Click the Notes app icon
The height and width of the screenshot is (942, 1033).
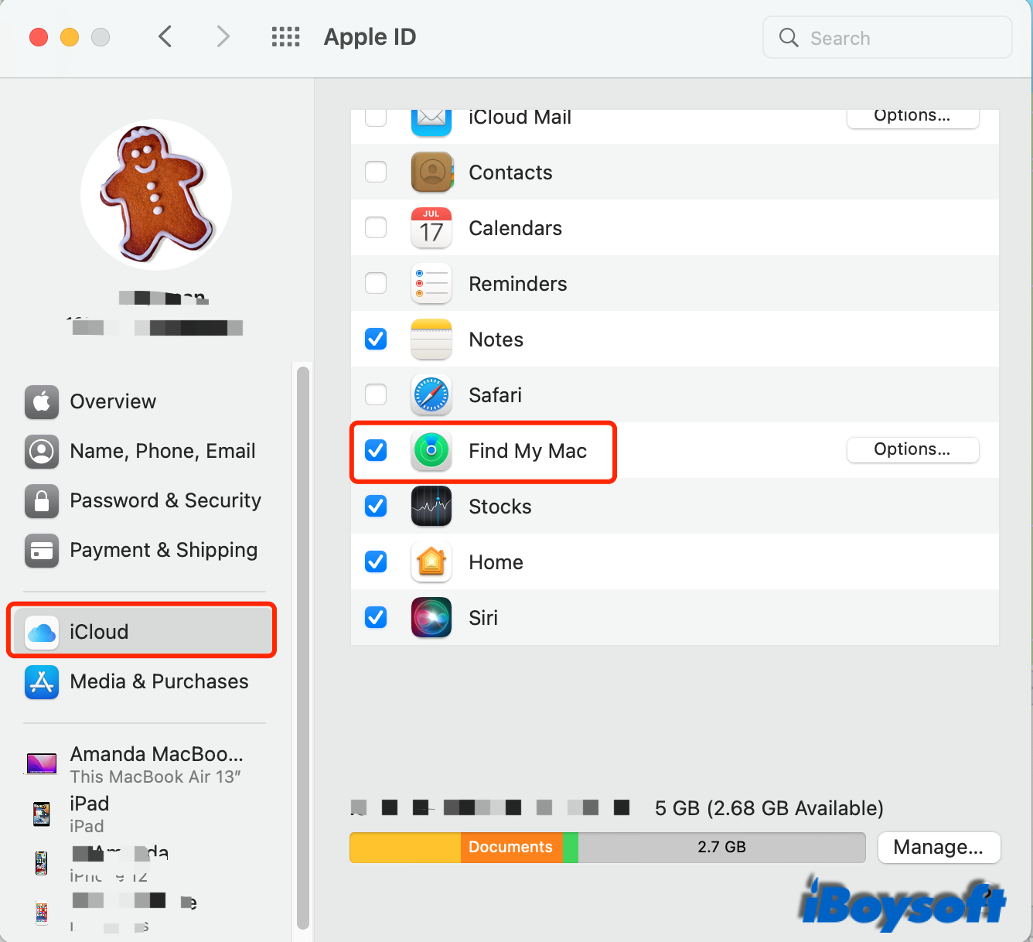click(431, 339)
